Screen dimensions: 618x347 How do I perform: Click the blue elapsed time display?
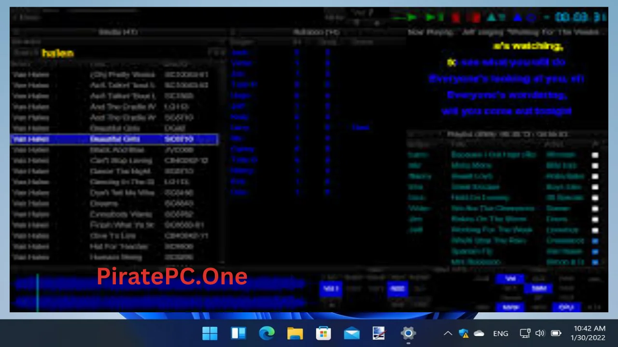click(x=580, y=18)
